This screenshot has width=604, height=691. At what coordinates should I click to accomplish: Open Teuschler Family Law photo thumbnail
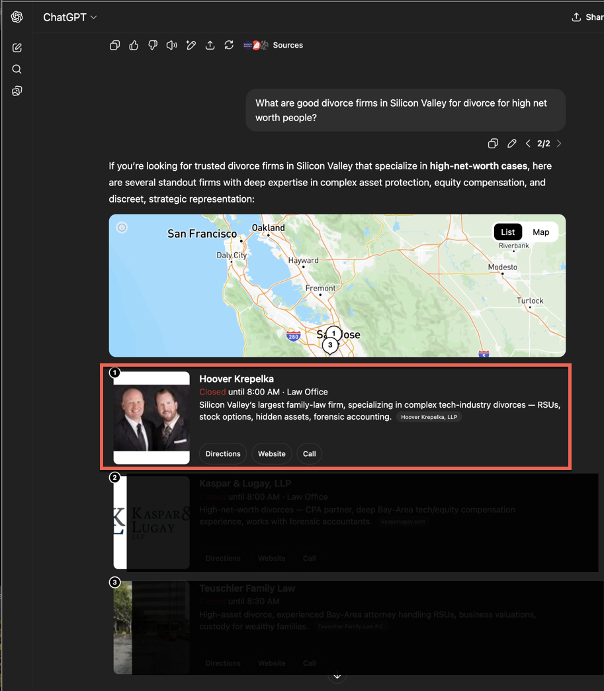151,627
